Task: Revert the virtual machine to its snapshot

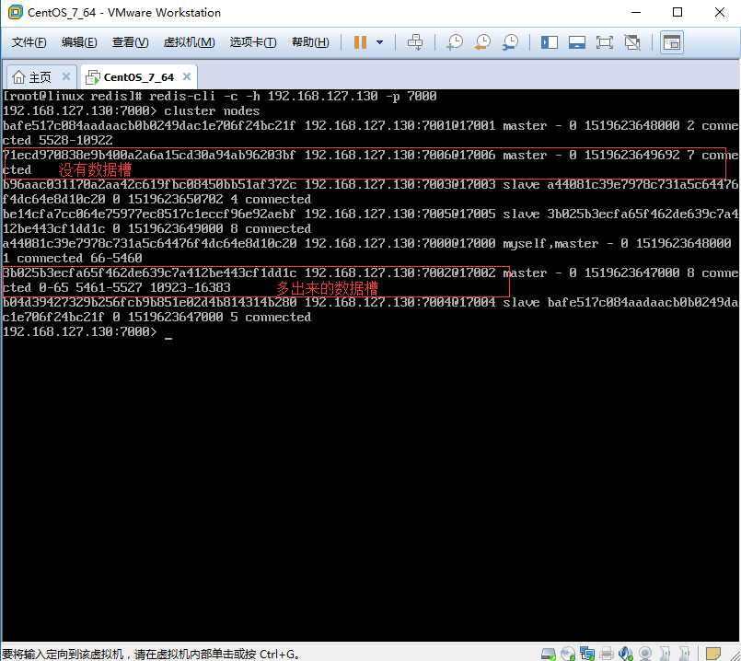Action: pyautogui.click(x=482, y=42)
